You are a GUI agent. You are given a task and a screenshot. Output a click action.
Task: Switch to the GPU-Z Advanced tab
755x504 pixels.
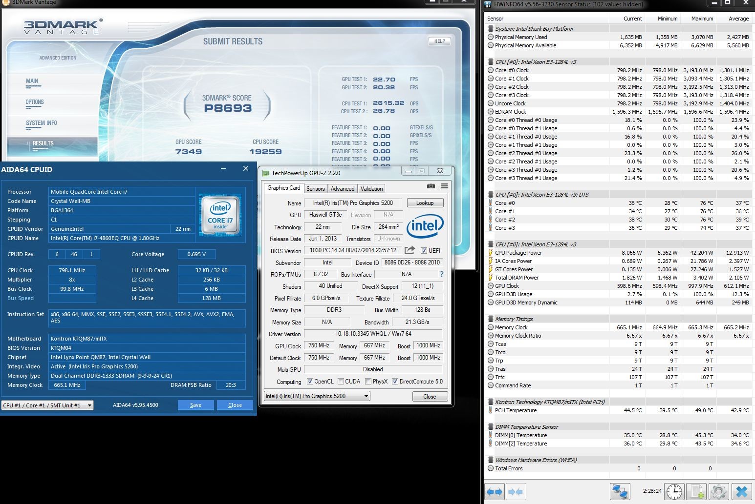(x=343, y=189)
